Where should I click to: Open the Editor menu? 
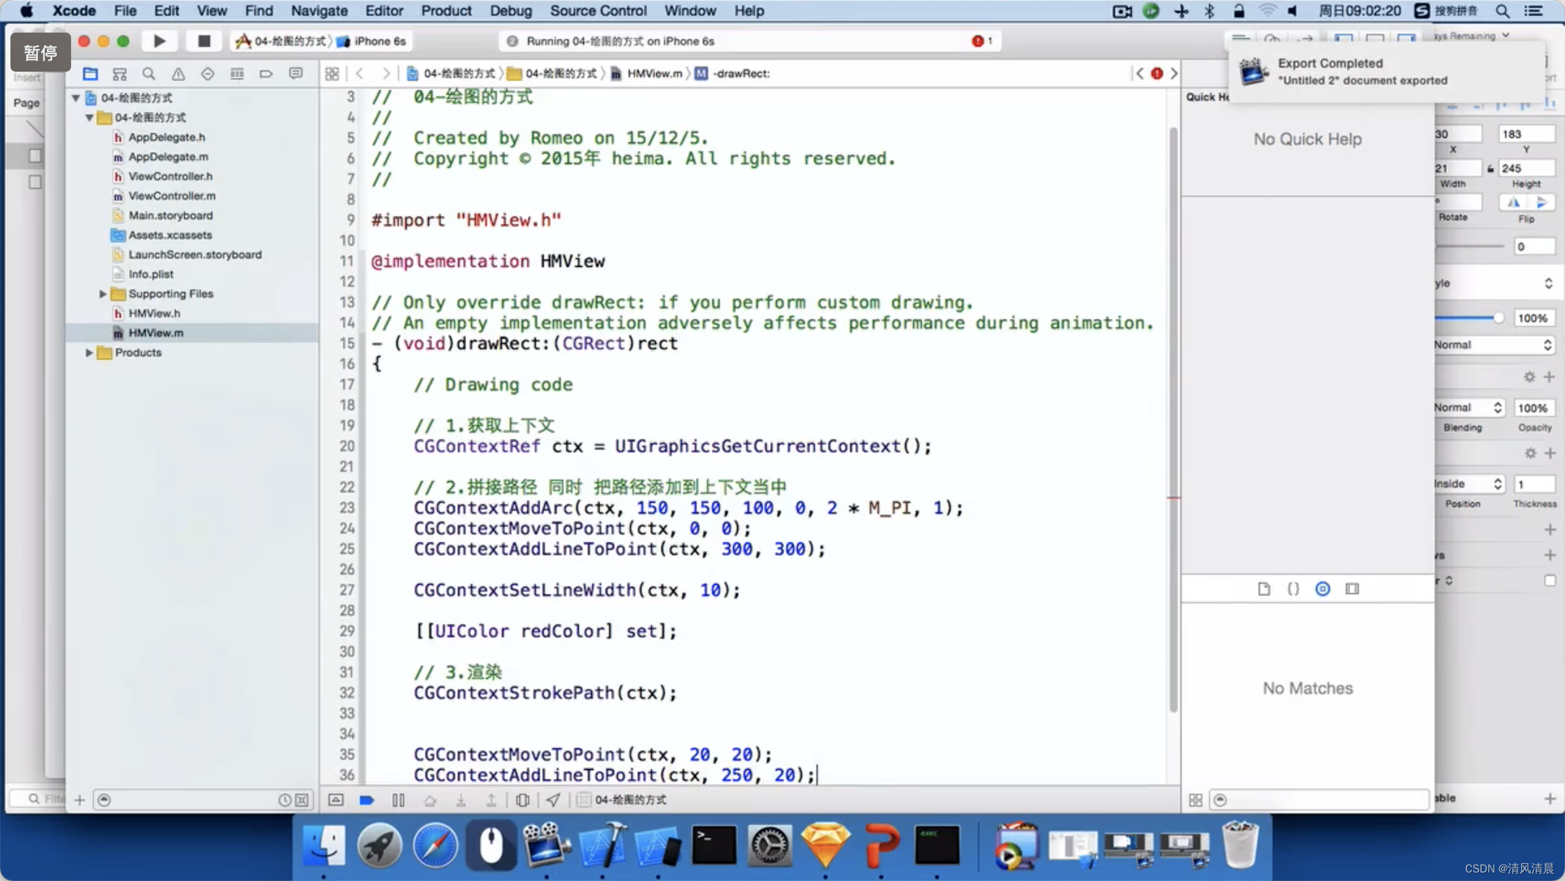[x=384, y=10]
